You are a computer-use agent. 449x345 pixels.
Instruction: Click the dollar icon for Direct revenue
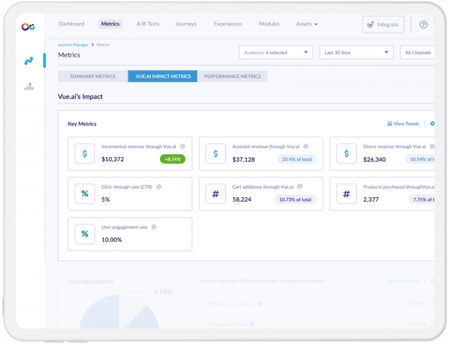(346, 154)
